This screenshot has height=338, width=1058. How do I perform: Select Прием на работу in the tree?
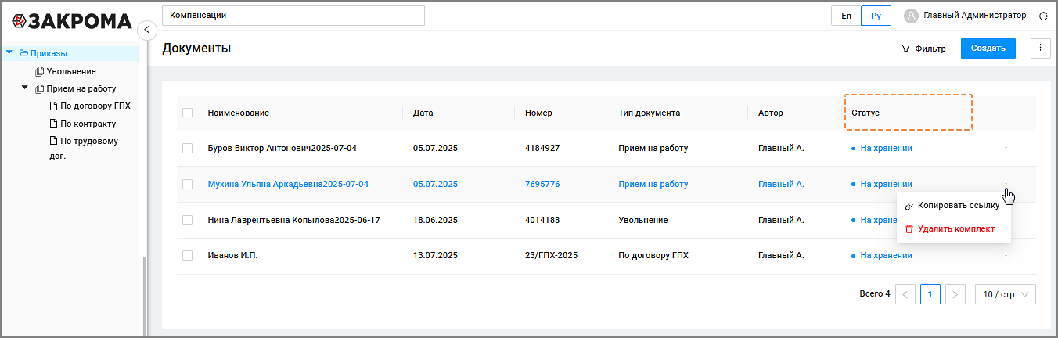(81, 88)
